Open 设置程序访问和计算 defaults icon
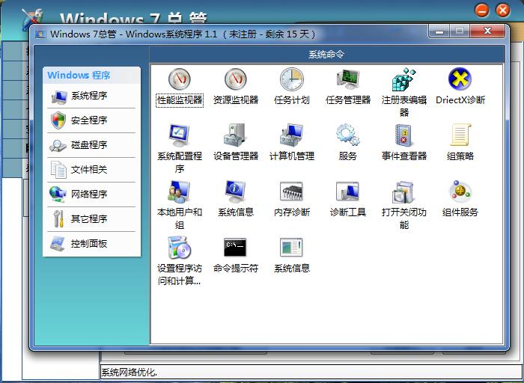 (x=180, y=260)
